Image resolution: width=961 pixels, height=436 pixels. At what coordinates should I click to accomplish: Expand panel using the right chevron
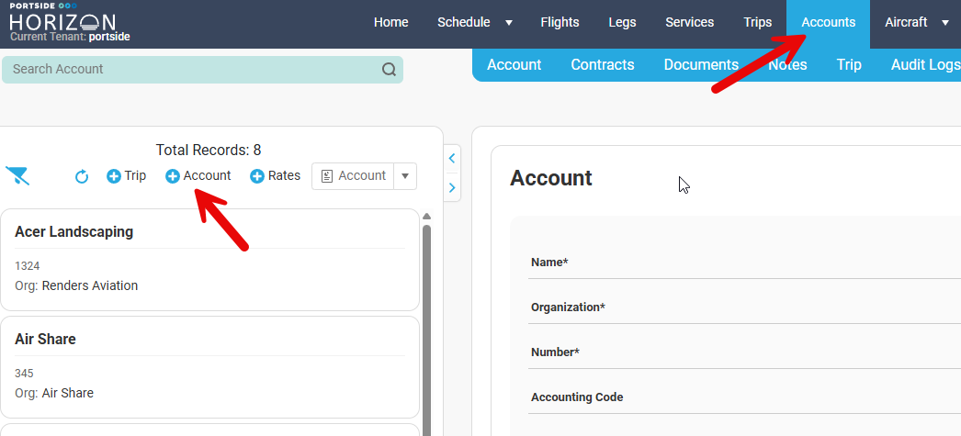coord(452,188)
